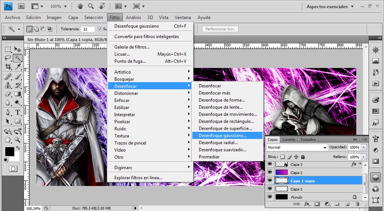This screenshot has height=211, width=384.
Task: Select the Hand tool in toolbox
Action: [x=8, y=140]
